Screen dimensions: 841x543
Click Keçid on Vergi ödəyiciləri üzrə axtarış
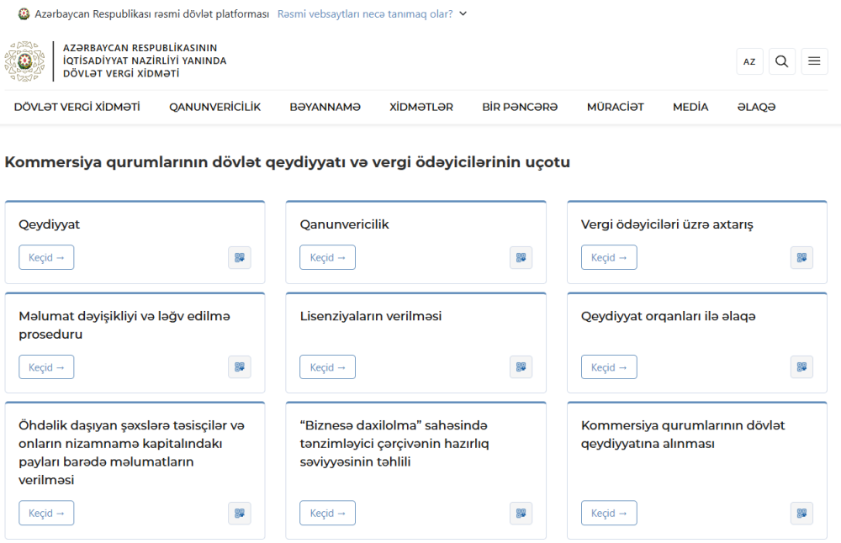(x=609, y=257)
